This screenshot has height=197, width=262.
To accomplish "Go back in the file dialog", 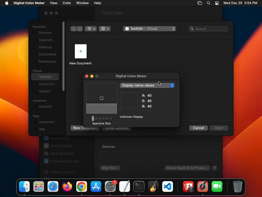I will tap(73, 29).
